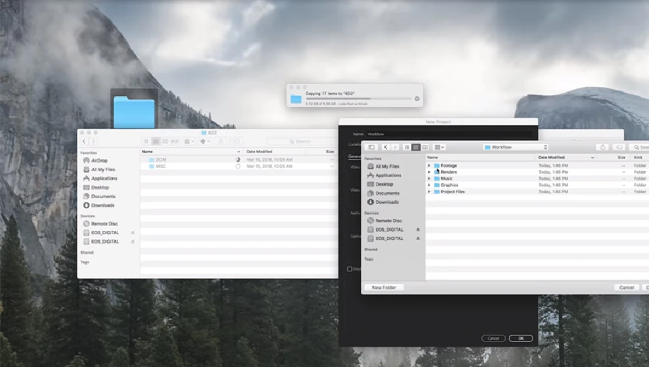Screen dimensions: 649x367
Task: Open Downloads in 6D2 Finder sidebar
Action: point(102,205)
